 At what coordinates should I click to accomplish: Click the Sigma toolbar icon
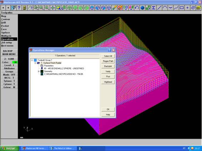point(153,8)
